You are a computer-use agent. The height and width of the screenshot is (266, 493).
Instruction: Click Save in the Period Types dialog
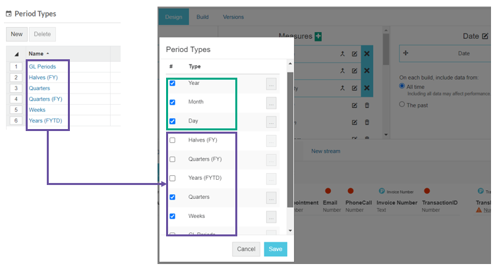click(275, 249)
